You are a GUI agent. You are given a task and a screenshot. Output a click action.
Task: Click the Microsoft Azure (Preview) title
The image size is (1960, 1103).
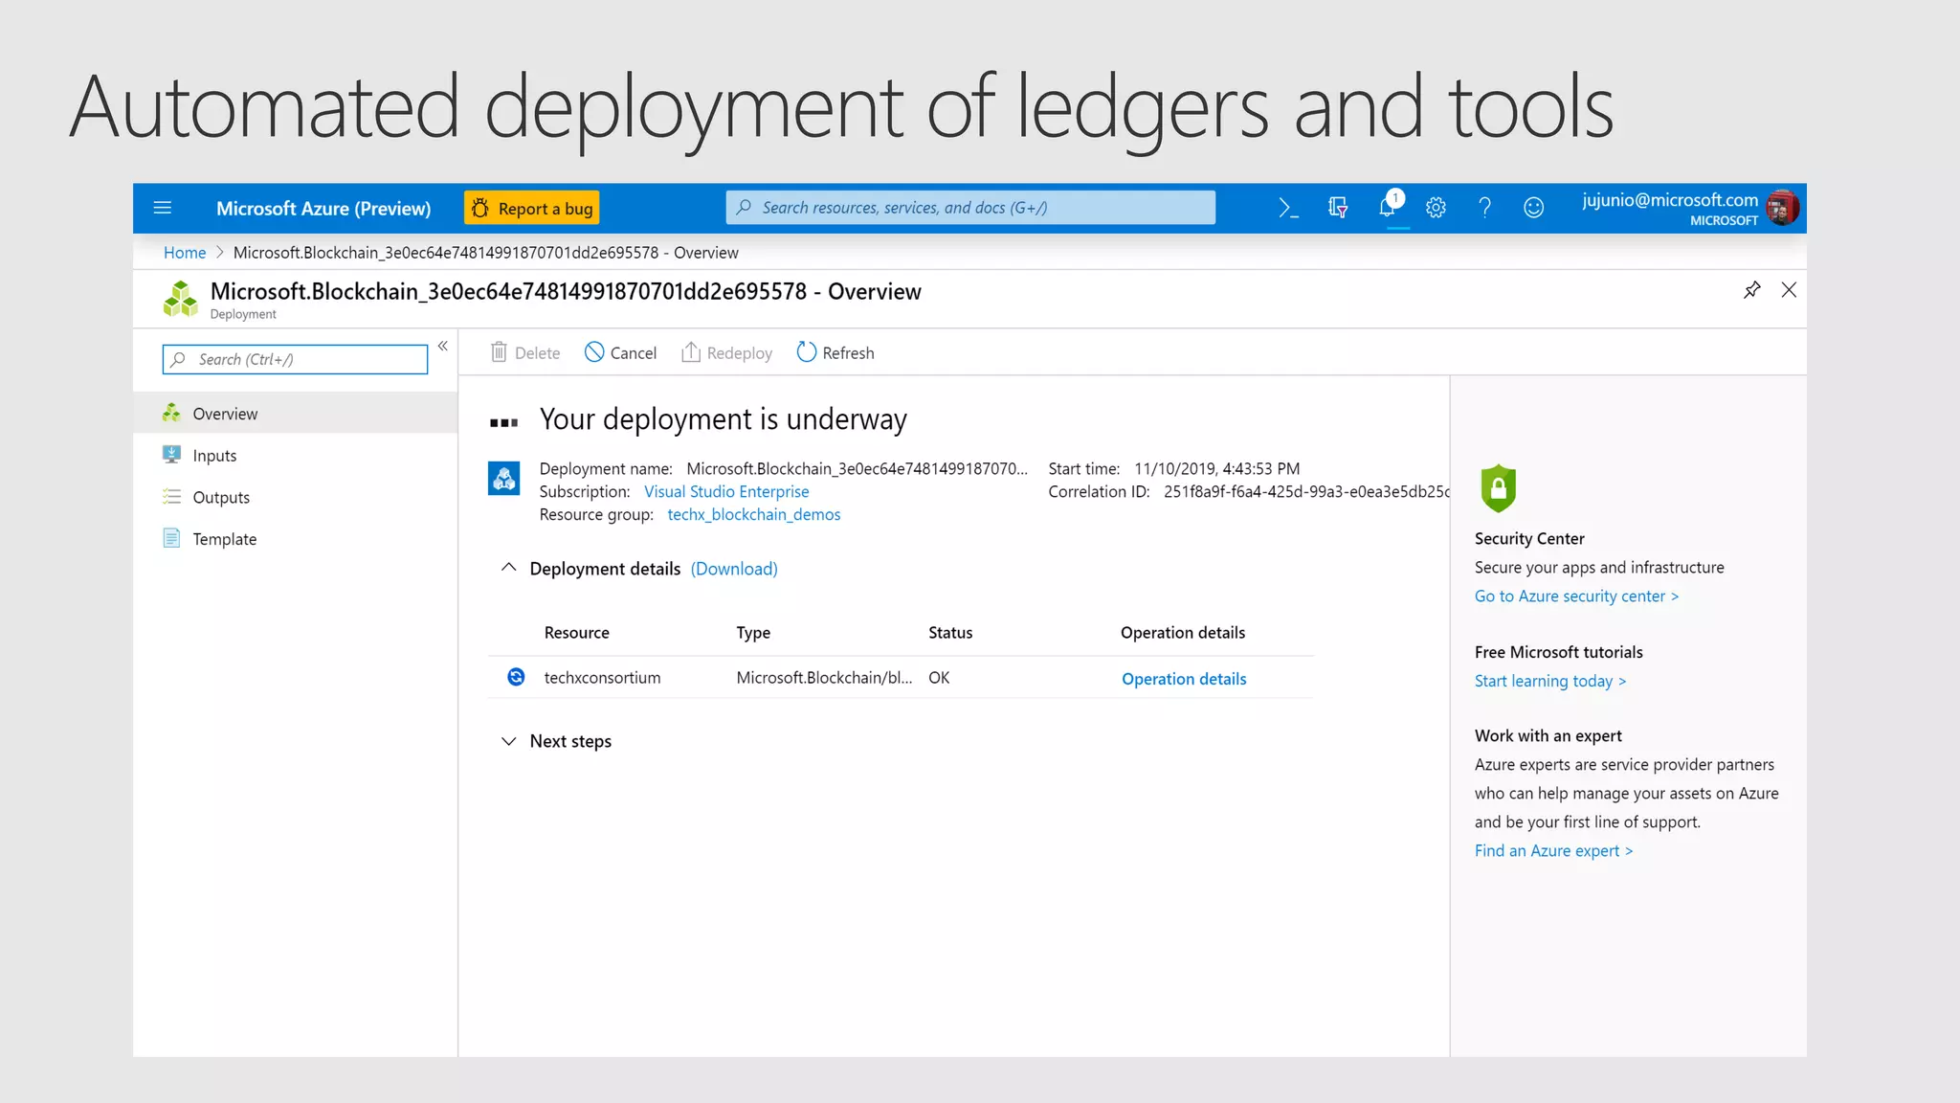[323, 209]
